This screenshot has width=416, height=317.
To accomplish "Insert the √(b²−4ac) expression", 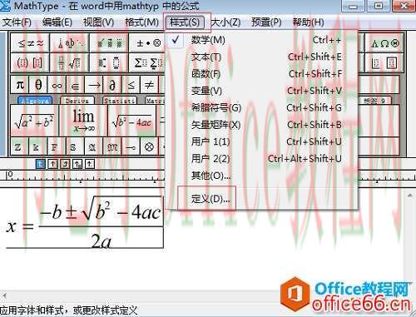I will (132, 121).
